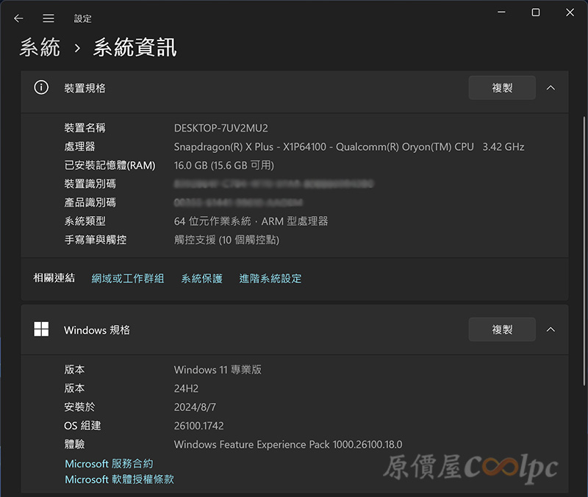
Task: Click the 系統資訊 page title
Action: click(x=135, y=48)
